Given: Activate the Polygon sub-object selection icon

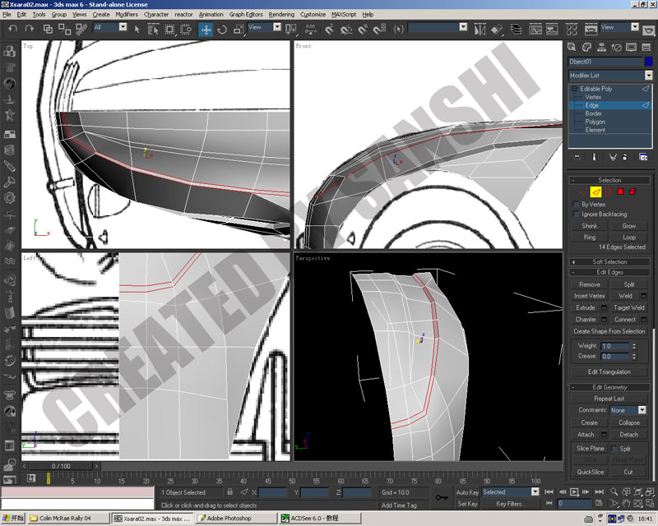Looking at the screenshot, I should [x=620, y=192].
